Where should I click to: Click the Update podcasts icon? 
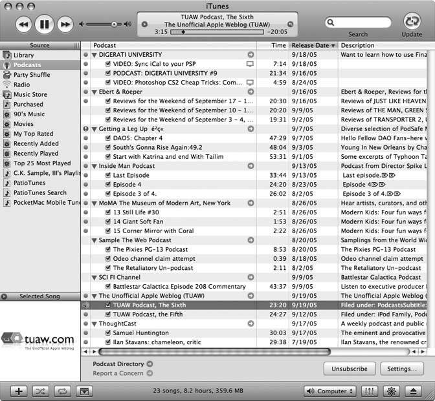pyautogui.click(x=412, y=21)
